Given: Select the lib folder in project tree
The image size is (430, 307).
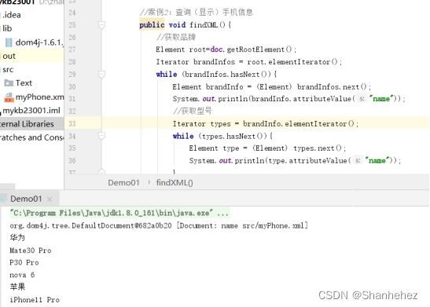Looking at the screenshot, I should (x=7, y=28).
